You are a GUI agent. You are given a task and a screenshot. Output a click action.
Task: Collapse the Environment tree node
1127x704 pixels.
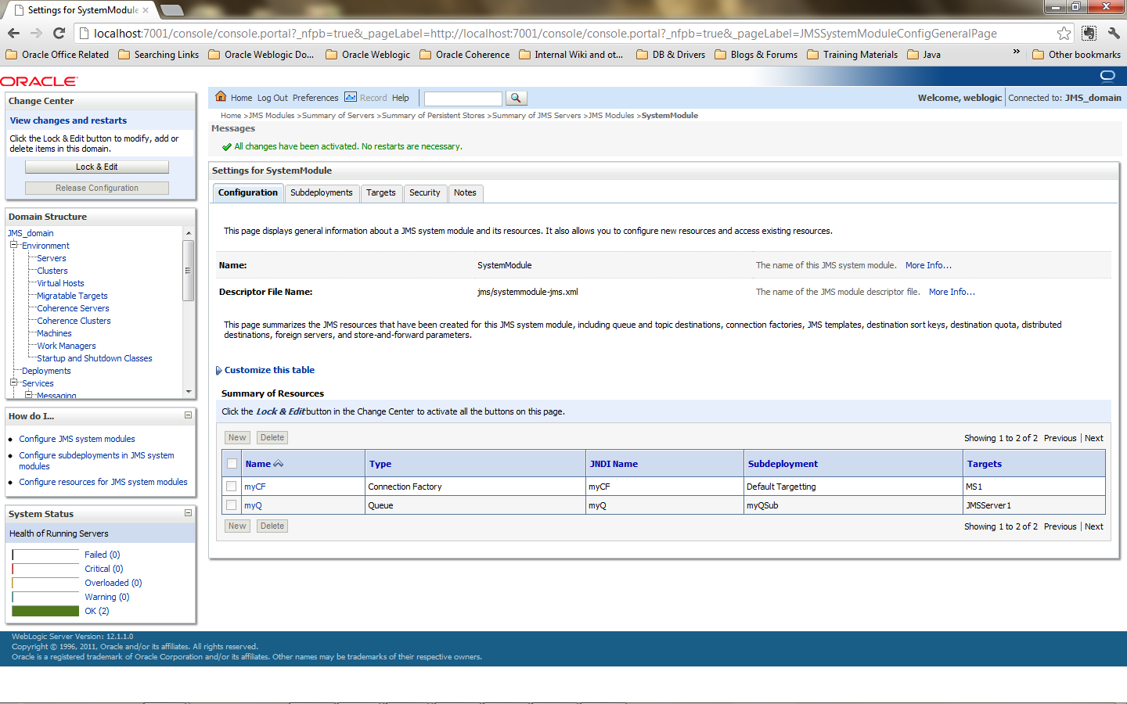13,245
